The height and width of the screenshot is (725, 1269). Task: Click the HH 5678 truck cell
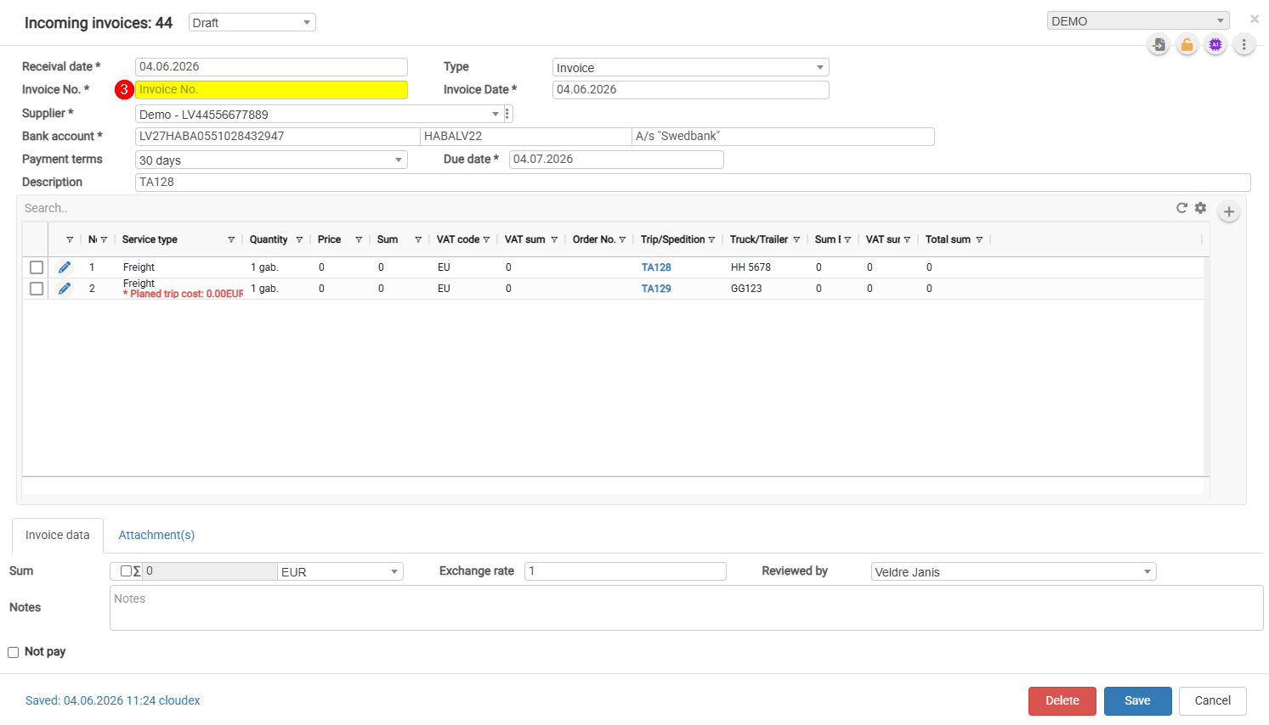click(x=751, y=267)
